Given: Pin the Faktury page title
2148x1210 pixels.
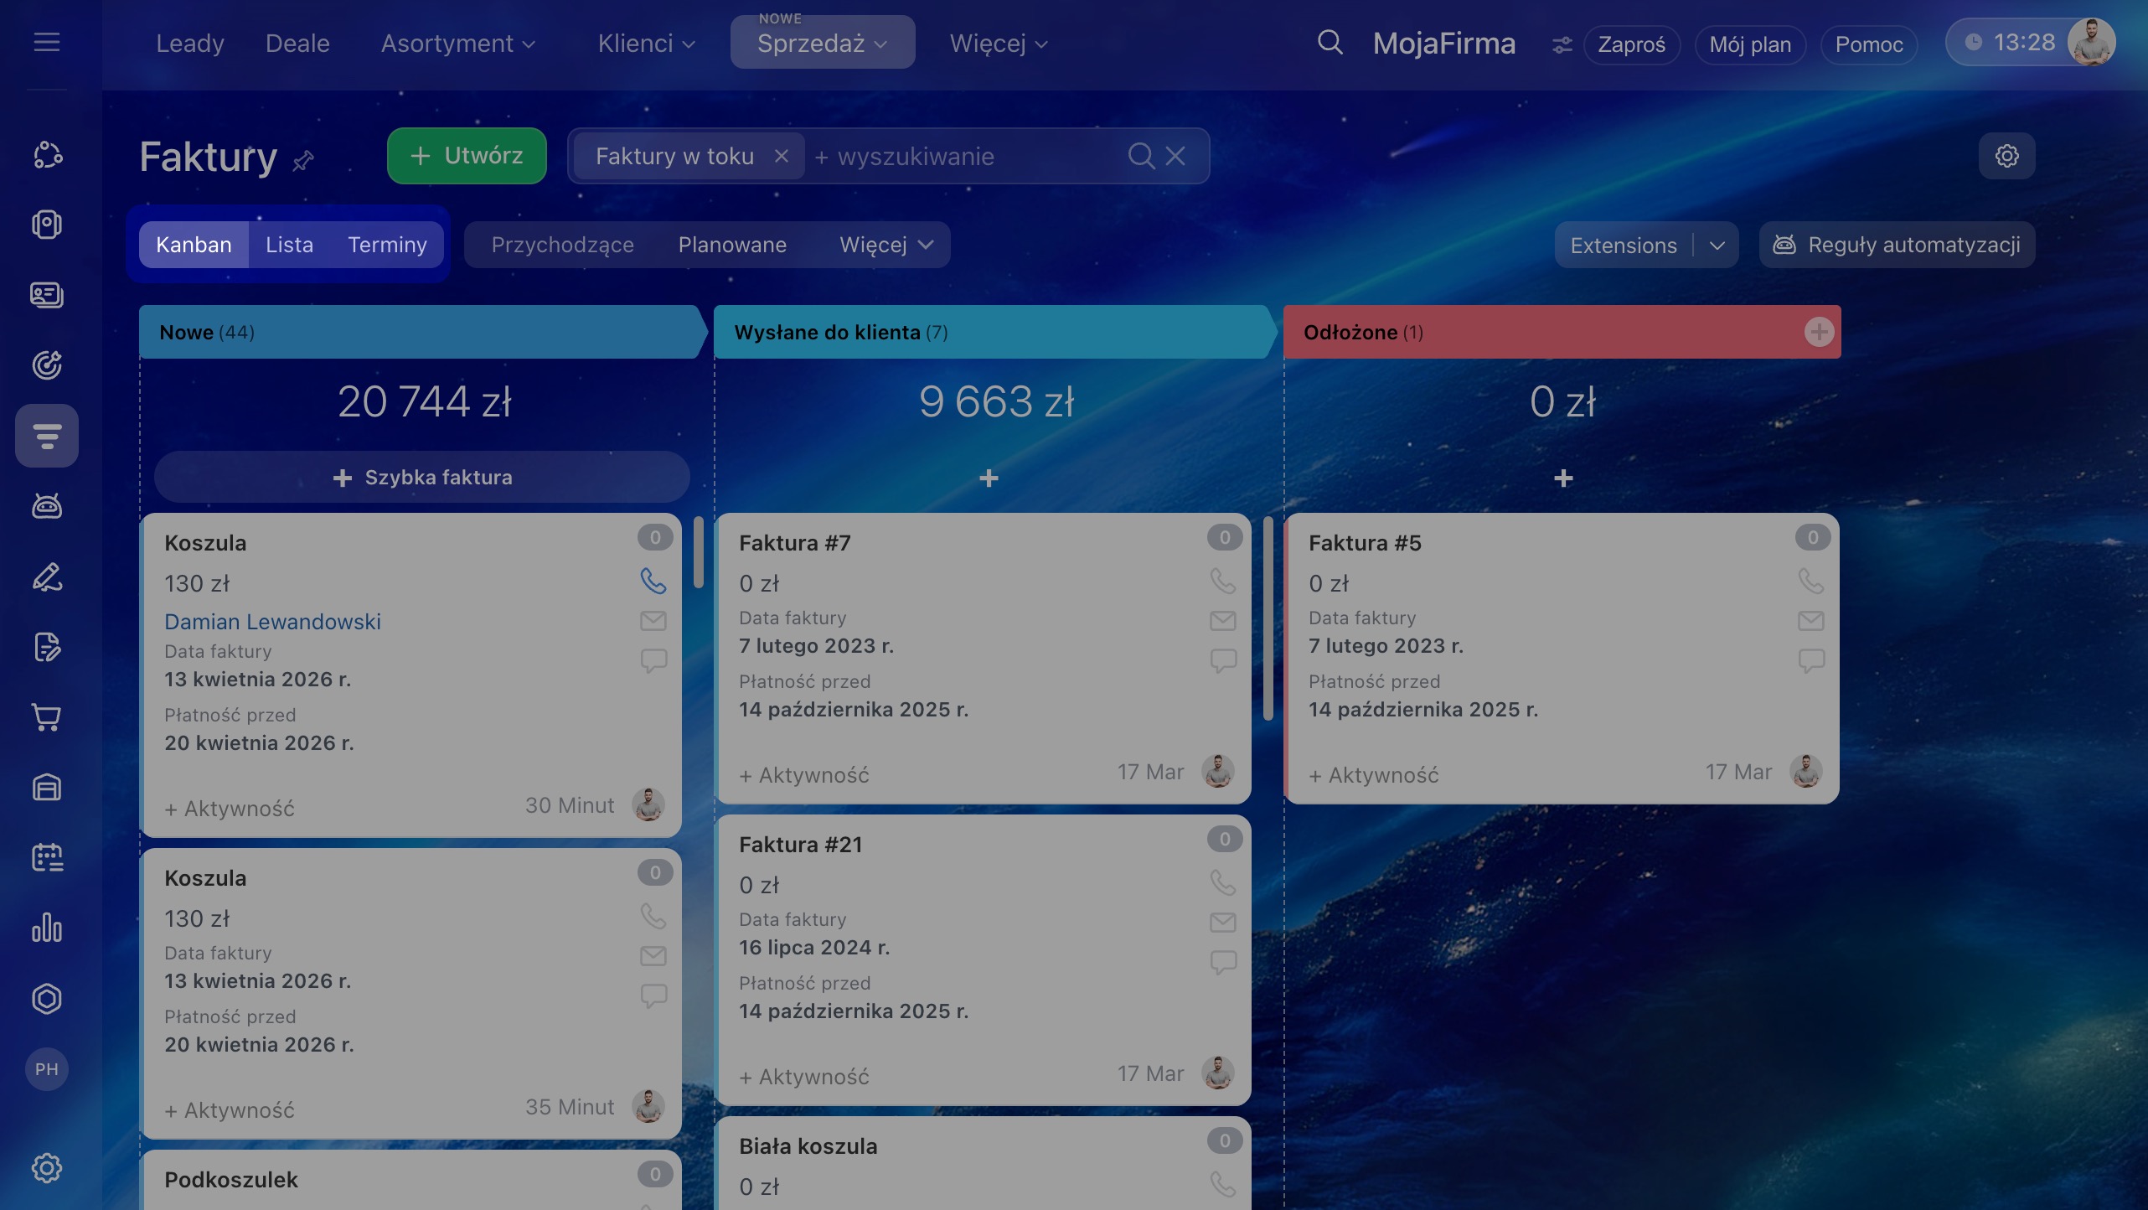Looking at the screenshot, I should 303,160.
